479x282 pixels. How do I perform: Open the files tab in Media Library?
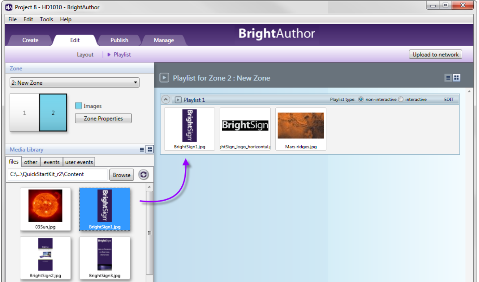[14, 162]
